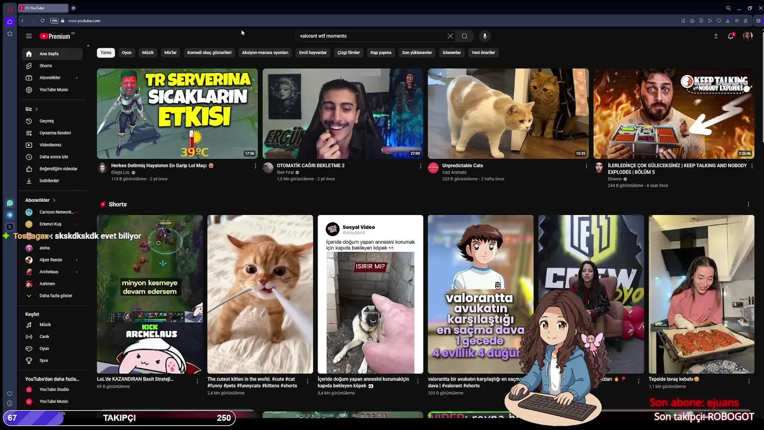Open Müzik under Keşfet
764x430 pixels.
(x=53, y=324)
